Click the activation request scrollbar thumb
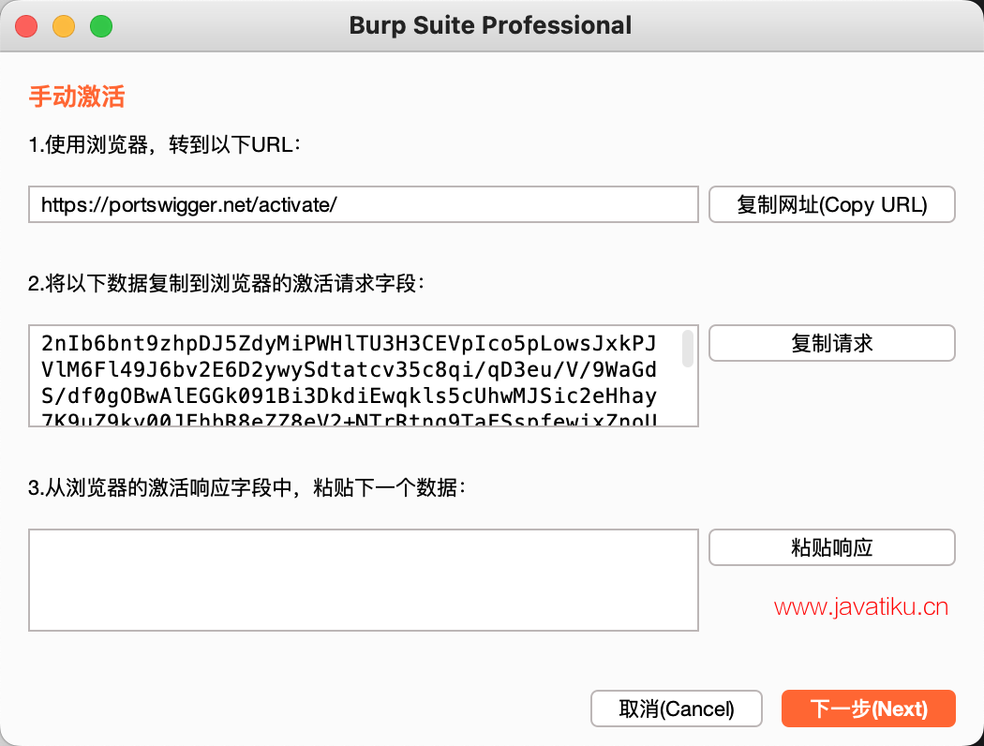Screen dimensions: 984x746 (x=688, y=349)
